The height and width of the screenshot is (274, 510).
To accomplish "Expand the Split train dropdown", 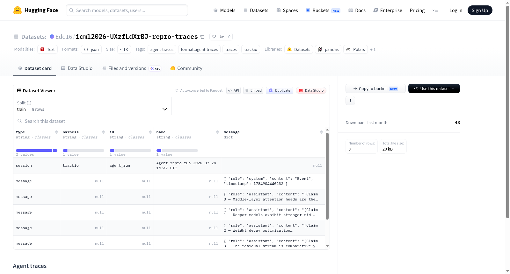I will pyautogui.click(x=92, y=106).
